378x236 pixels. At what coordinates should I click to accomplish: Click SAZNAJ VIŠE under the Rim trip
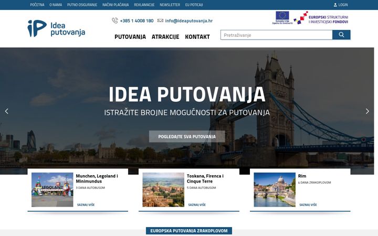308,205
